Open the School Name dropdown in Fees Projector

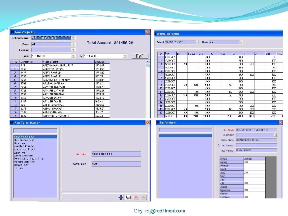(73, 38)
